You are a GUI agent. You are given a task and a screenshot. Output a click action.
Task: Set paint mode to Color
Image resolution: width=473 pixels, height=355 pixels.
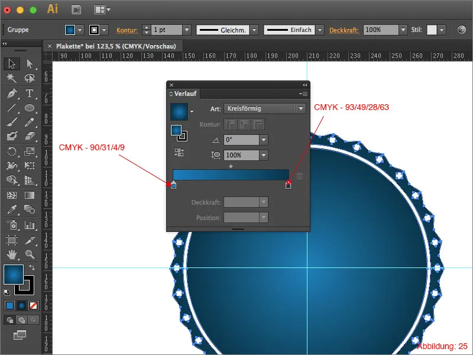(x=9, y=306)
